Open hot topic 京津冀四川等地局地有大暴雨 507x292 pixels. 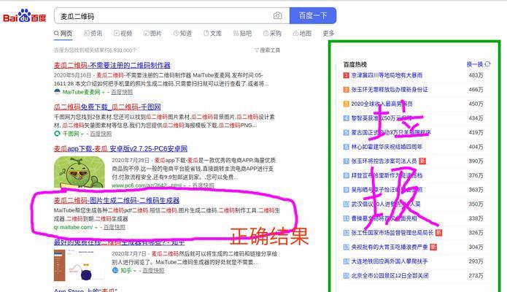click(387, 75)
